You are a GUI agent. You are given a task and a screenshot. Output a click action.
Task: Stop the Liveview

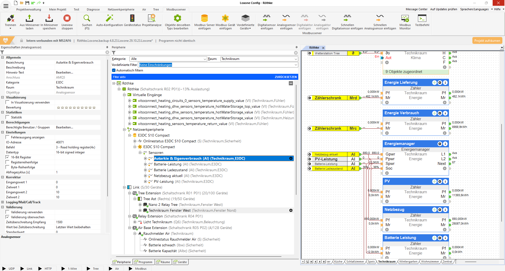[67, 19]
